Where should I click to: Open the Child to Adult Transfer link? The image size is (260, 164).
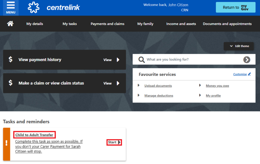click(x=34, y=135)
